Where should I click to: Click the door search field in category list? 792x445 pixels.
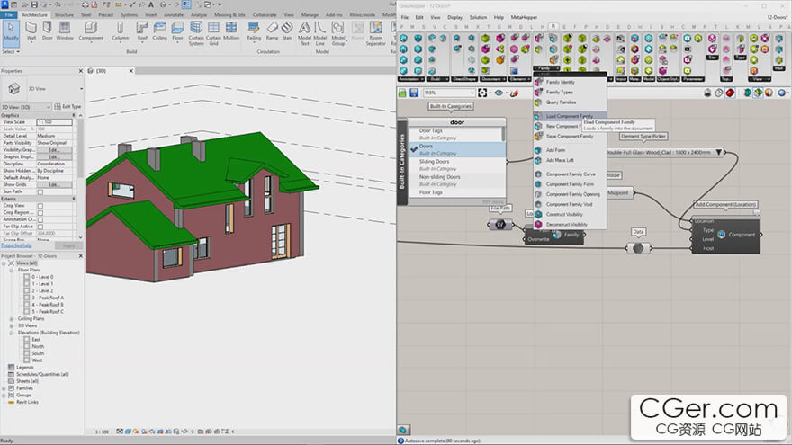pyautogui.click(x=456, y=122)
